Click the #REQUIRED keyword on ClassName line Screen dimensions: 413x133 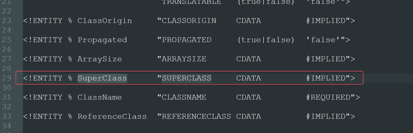pos(330,97)
